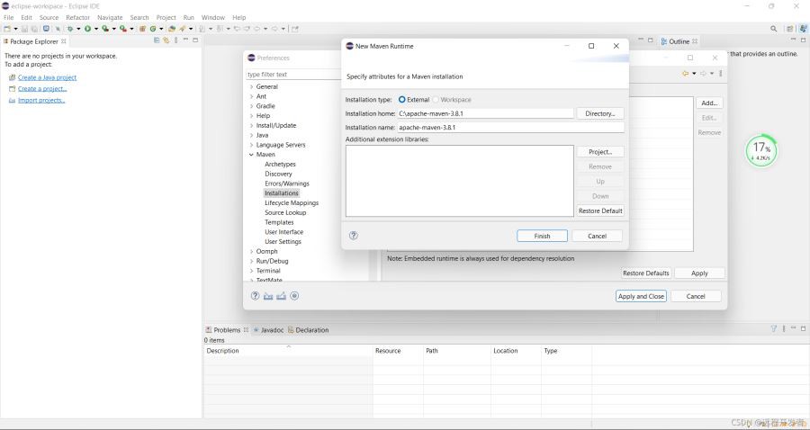Image resolution: width=810 pixels, height=430 pixels.
Task: Click the New Java Package icon
Action: point(142,29)
